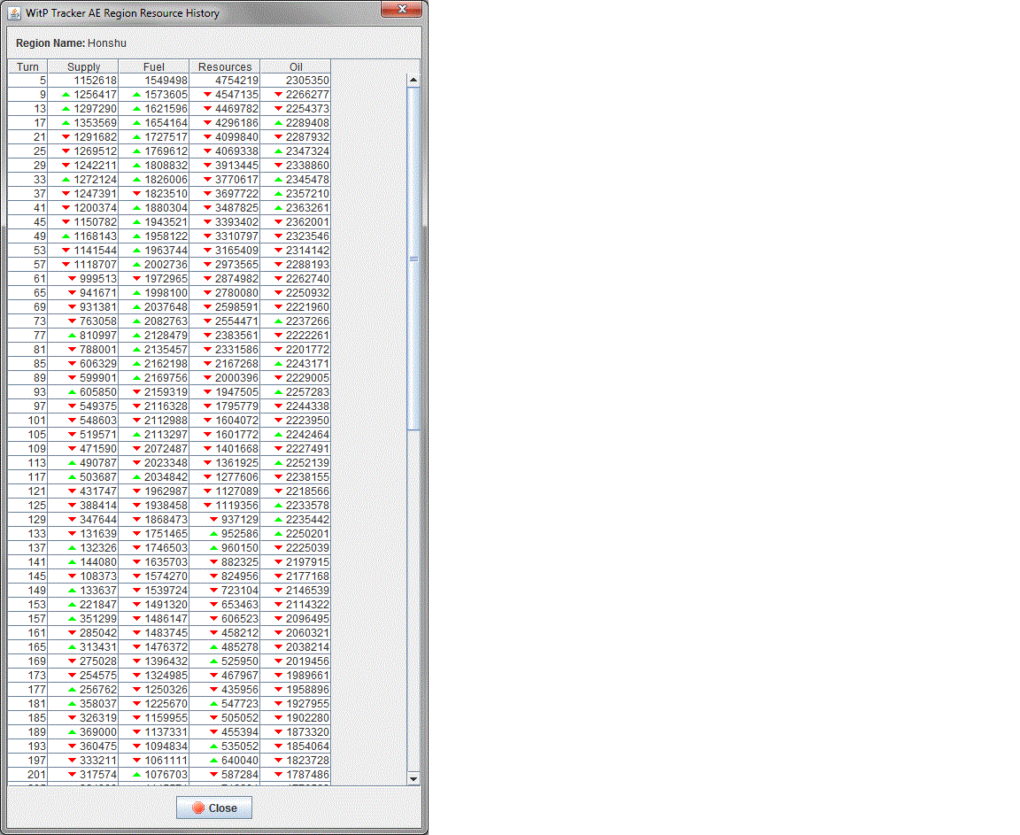Click Oil cell 2250201
This screenshot has height=835, width=1020.
[296, 534]
